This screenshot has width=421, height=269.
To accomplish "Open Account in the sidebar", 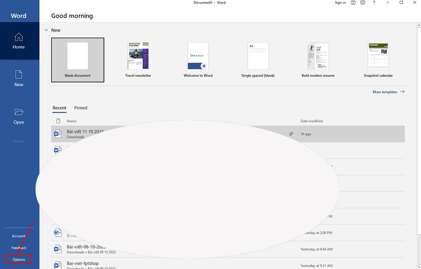I will [19, 236].
